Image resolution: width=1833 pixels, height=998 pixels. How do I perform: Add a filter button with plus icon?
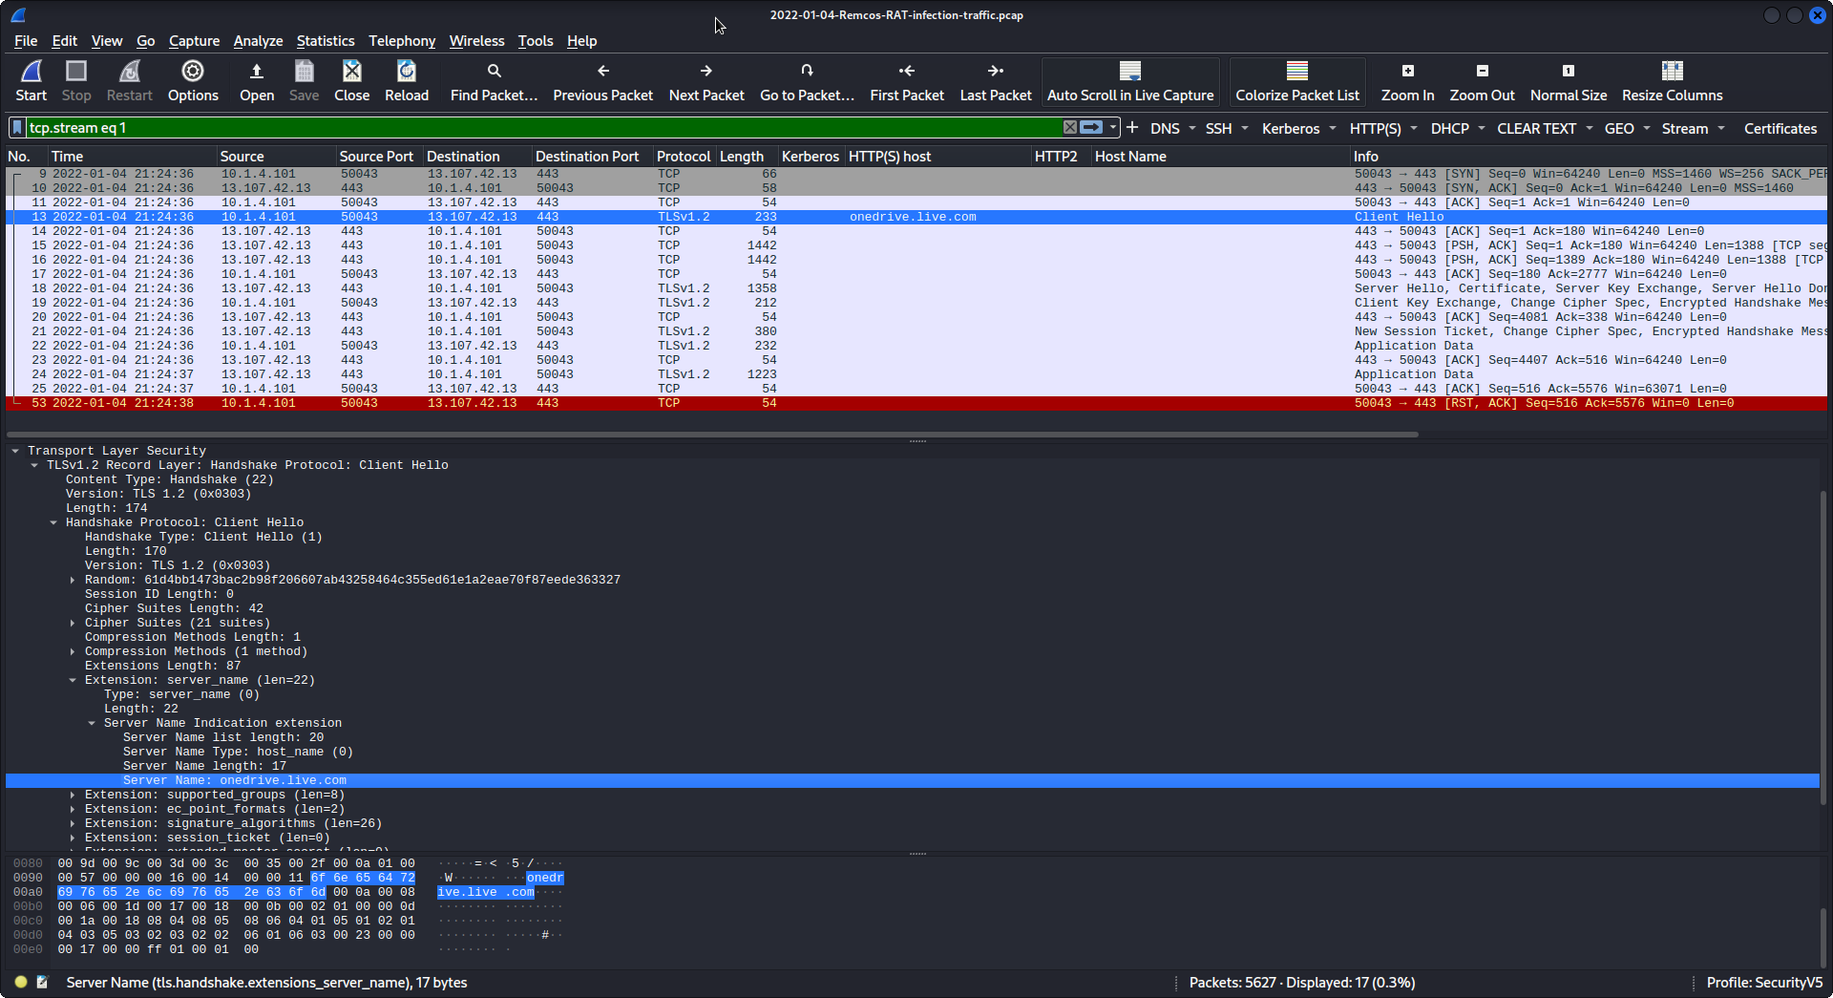tap(1132, 128)
